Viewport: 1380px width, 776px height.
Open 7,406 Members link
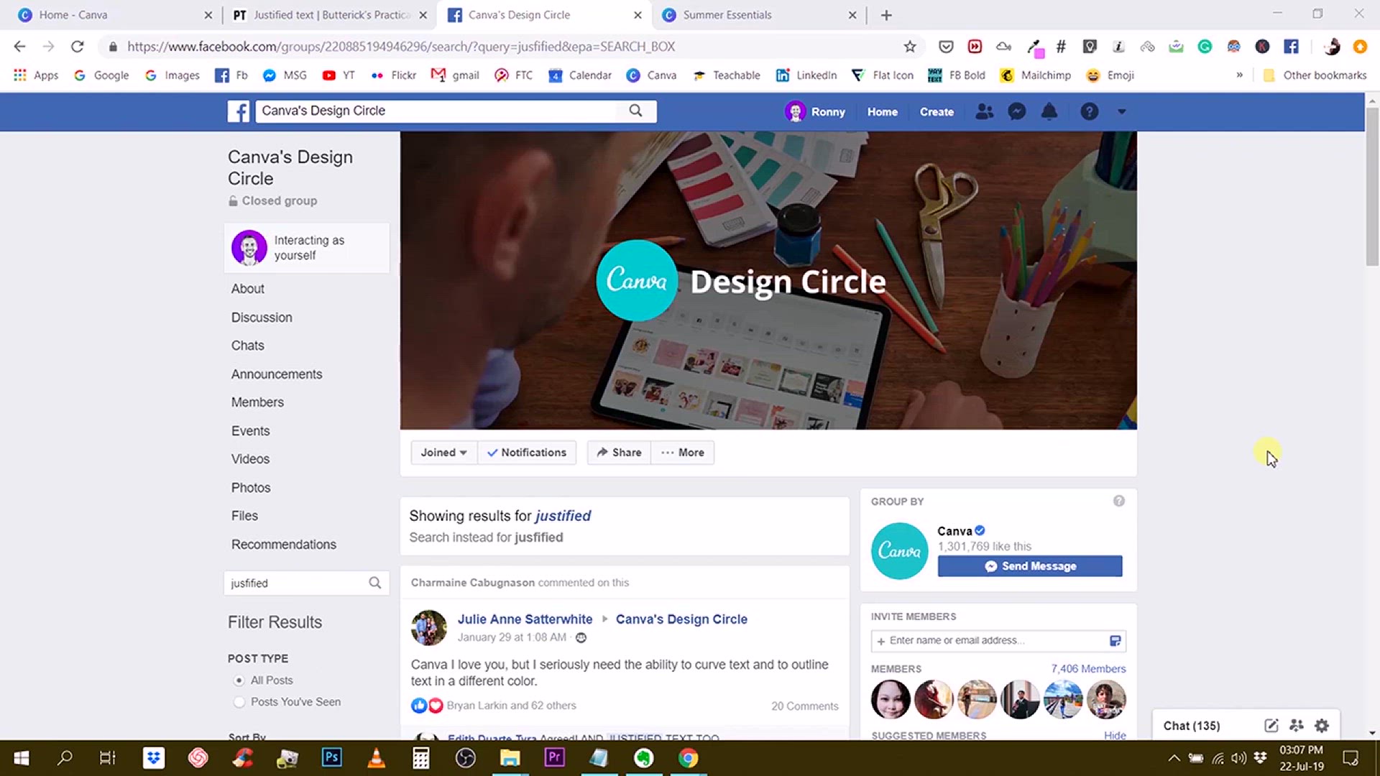pos(1088,669)
